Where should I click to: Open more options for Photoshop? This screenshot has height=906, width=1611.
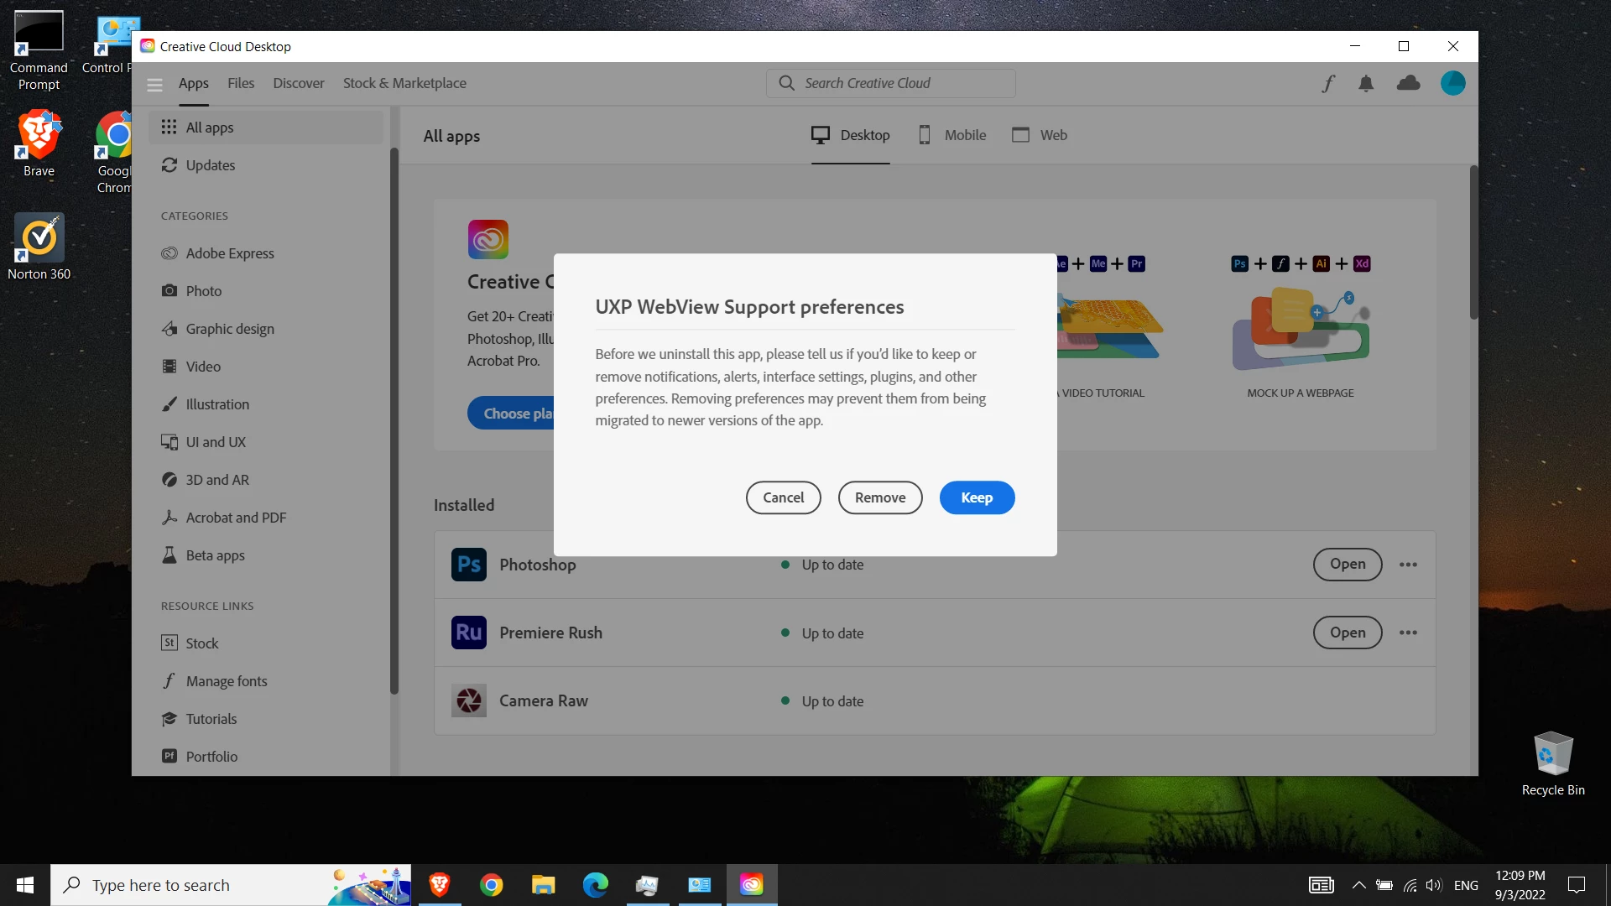(x=1408, y=565)
